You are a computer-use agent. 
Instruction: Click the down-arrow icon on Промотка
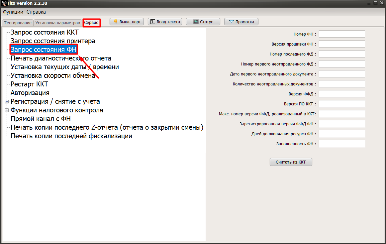pos(232,22)
